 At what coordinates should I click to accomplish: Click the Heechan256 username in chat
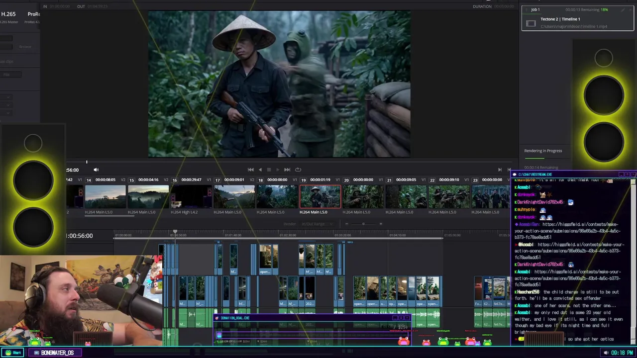click(x=529, y=292)
